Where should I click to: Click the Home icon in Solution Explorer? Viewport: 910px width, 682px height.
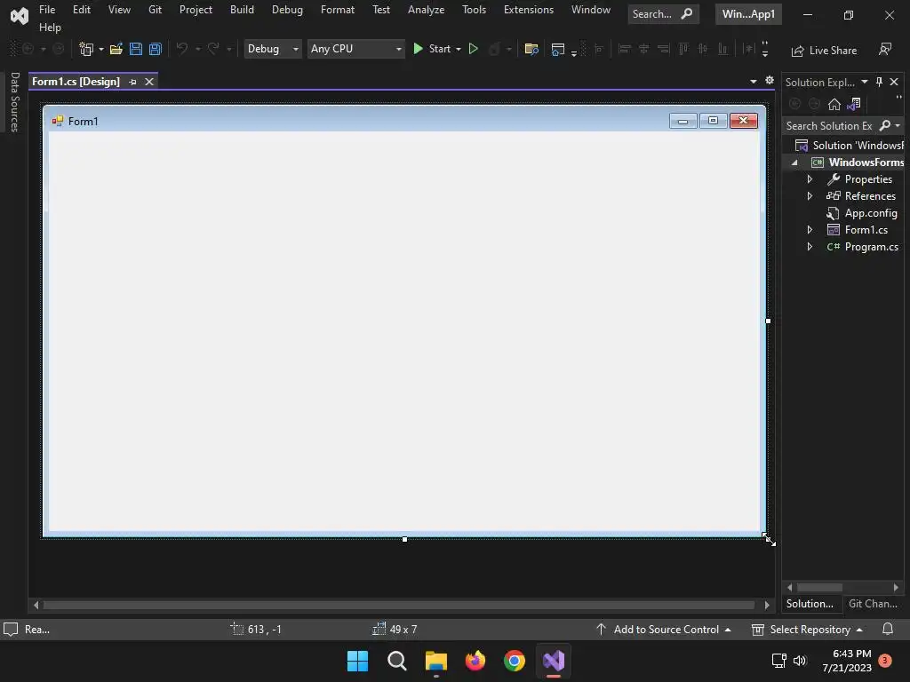tap(834, 104)
